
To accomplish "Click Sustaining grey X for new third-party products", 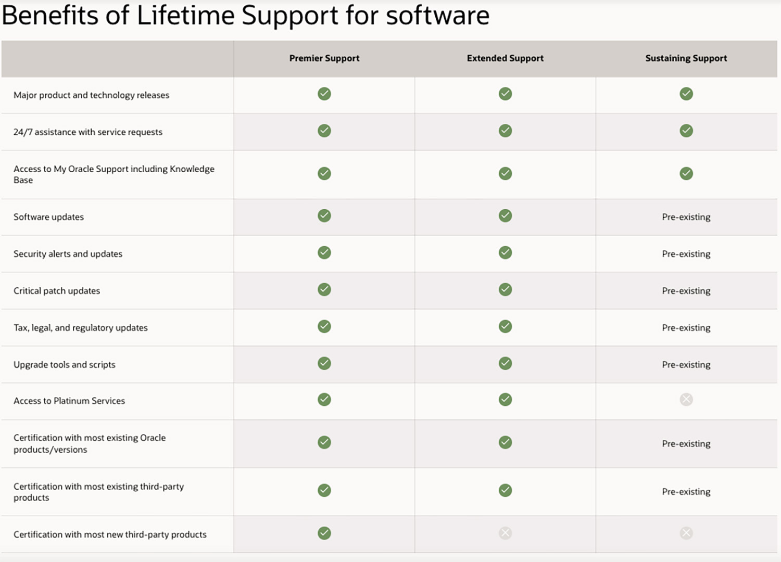I will click(686, 533).
